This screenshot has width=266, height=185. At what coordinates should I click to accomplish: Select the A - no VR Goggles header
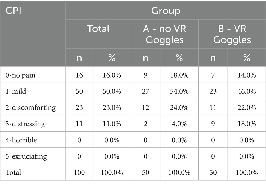(165, 34)
